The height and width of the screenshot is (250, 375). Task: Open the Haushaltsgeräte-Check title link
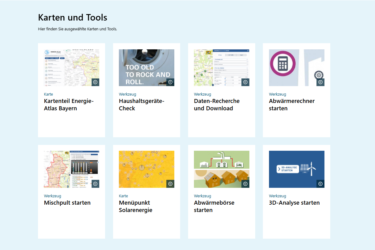142,105
